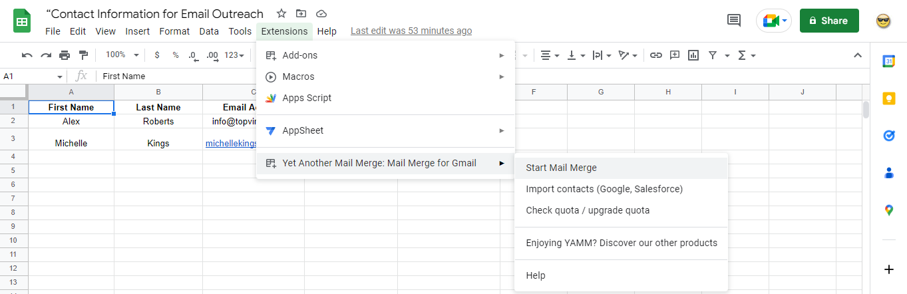Open Contacts side panel

[888, 173]
